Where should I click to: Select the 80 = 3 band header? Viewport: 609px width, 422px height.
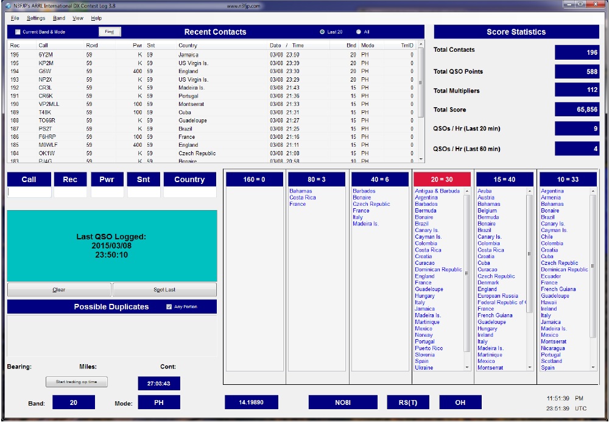click(x=317, y=180)
